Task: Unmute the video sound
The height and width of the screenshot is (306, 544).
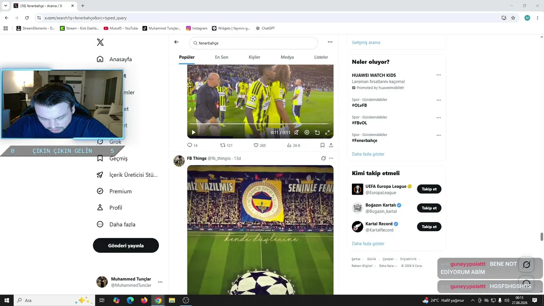Action: tap(296, 133)
